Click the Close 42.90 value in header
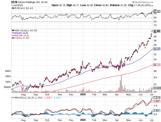 point(101,5)
